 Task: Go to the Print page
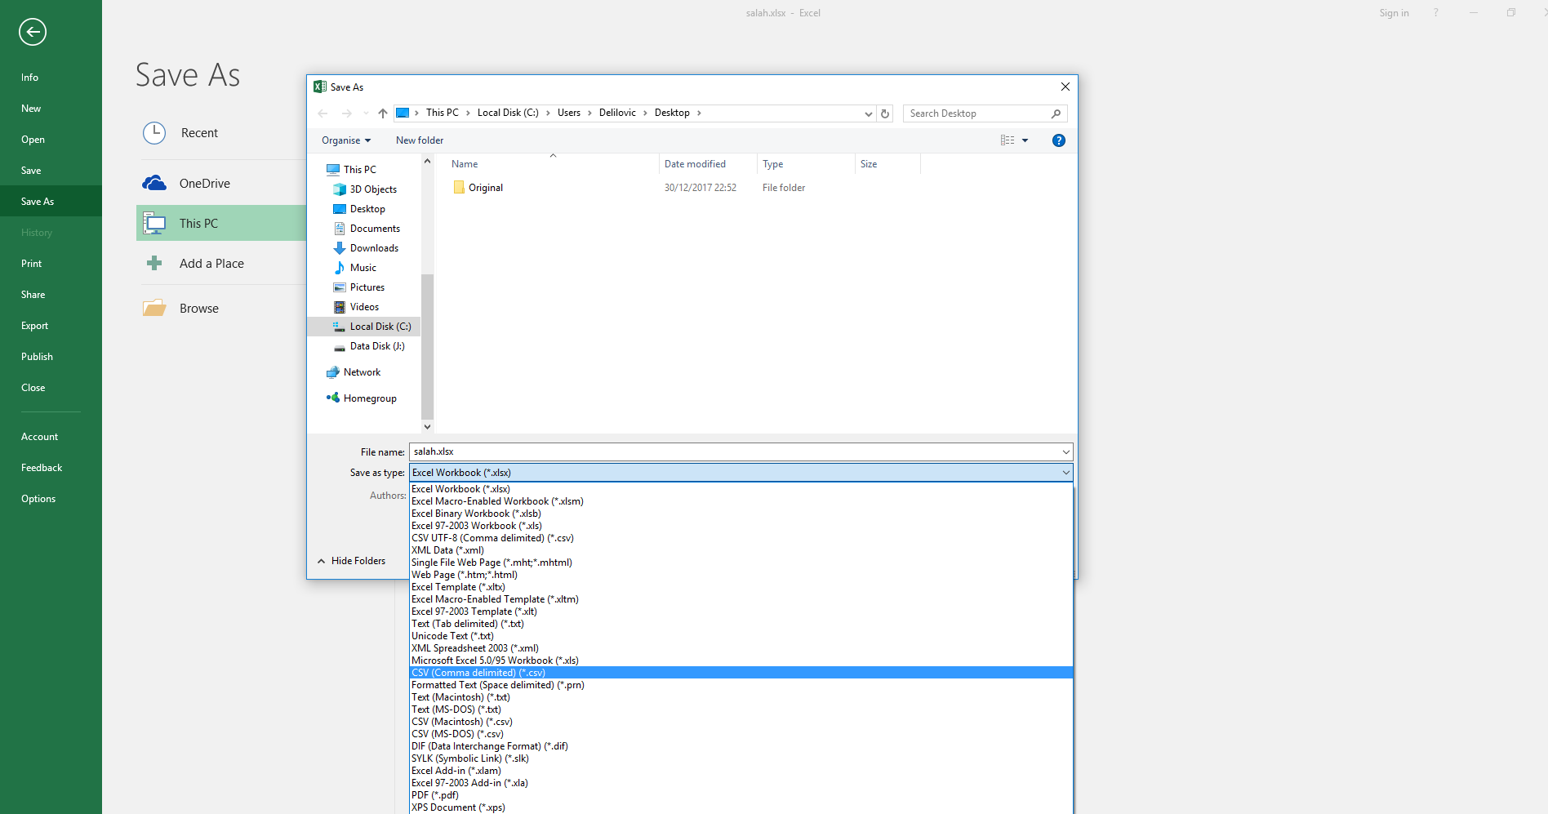pyautogui.click(x=51, y=264)
